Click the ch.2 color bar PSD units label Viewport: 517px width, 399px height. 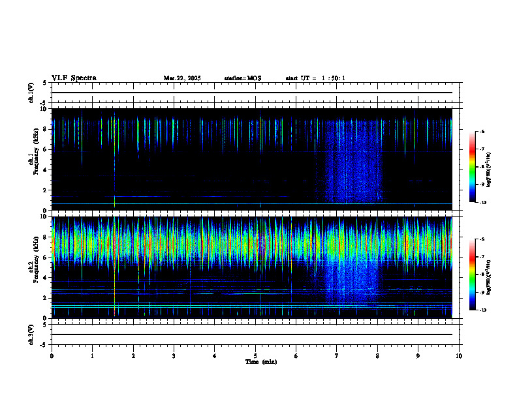[489, 278]
